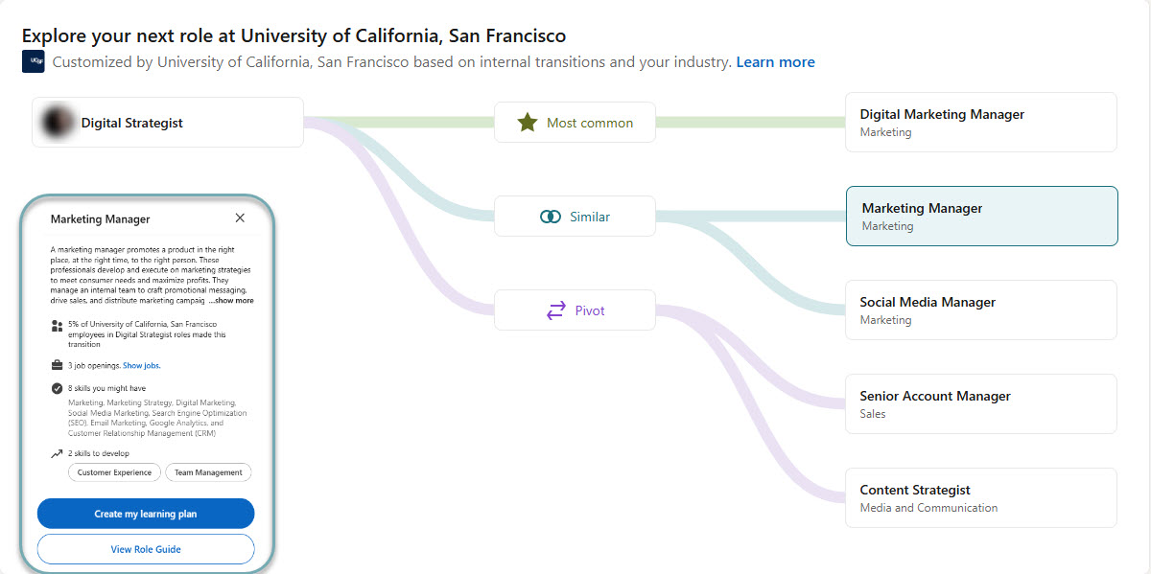Click the Similar overlapping circles icon
The image size is (1151, 574).
551,217
